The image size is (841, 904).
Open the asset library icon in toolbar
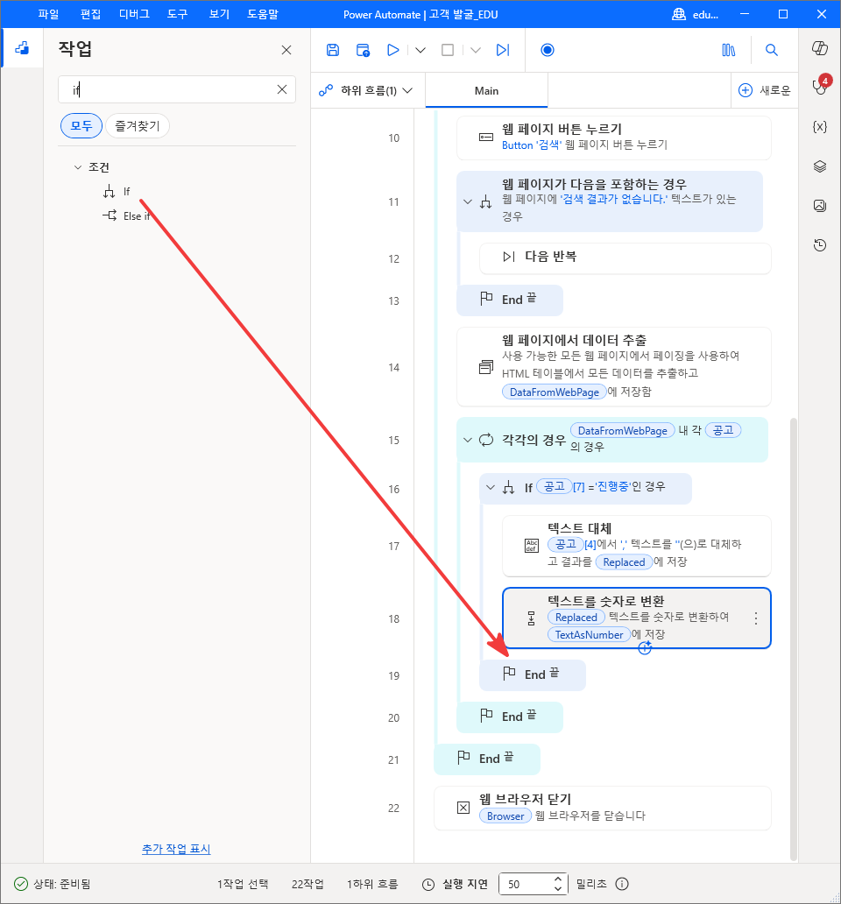tap(729, 50)
